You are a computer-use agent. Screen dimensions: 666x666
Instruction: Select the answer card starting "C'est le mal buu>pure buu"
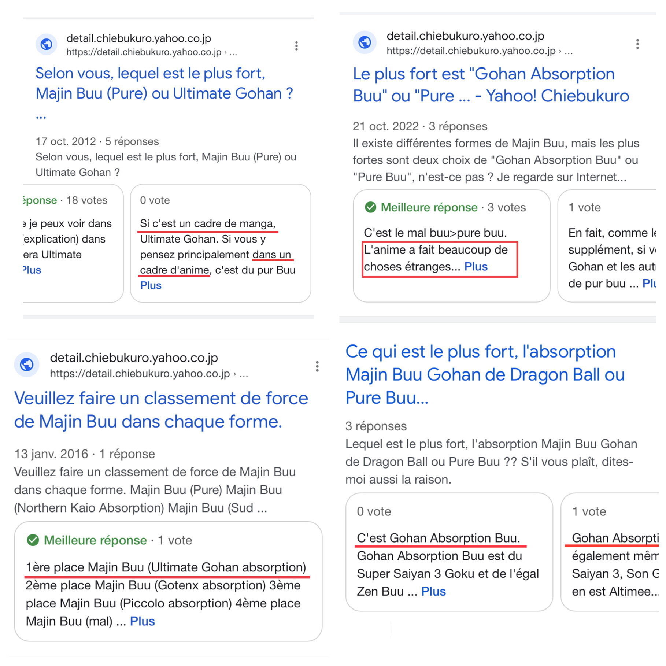(x=451, y=246)
